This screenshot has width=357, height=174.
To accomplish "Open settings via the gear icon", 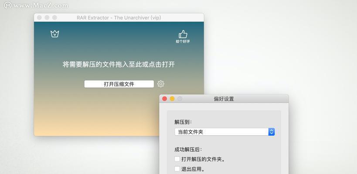I will click(x=161, y=84).
